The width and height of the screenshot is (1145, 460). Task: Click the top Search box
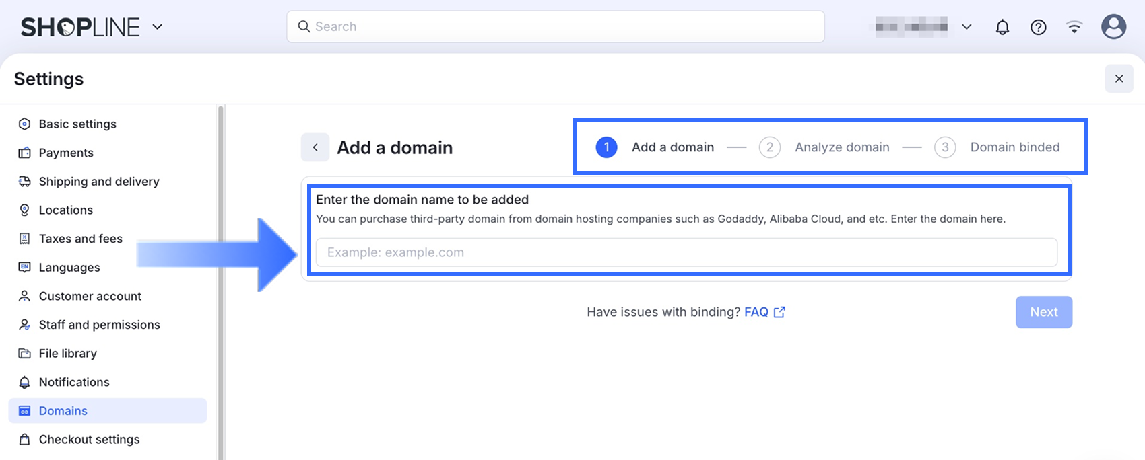coord(555,27)
